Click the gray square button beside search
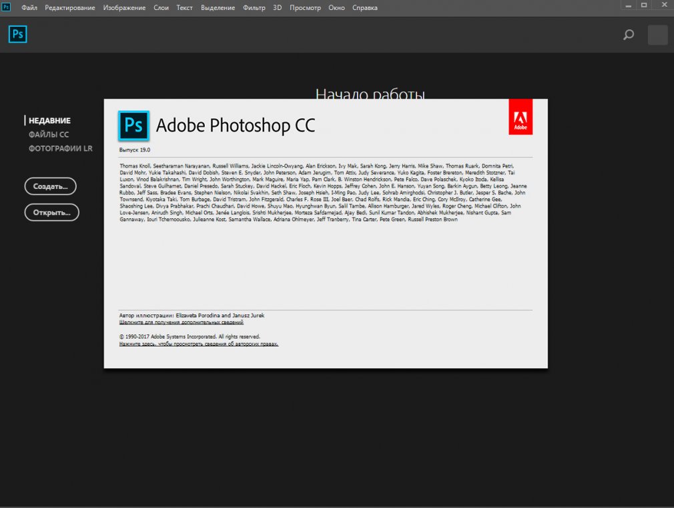 click(658, 35)
